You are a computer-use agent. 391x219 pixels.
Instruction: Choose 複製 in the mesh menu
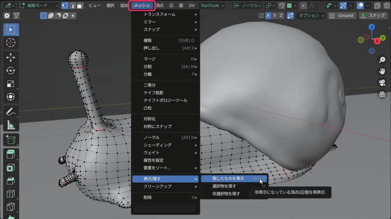click(x=165, y=40)
